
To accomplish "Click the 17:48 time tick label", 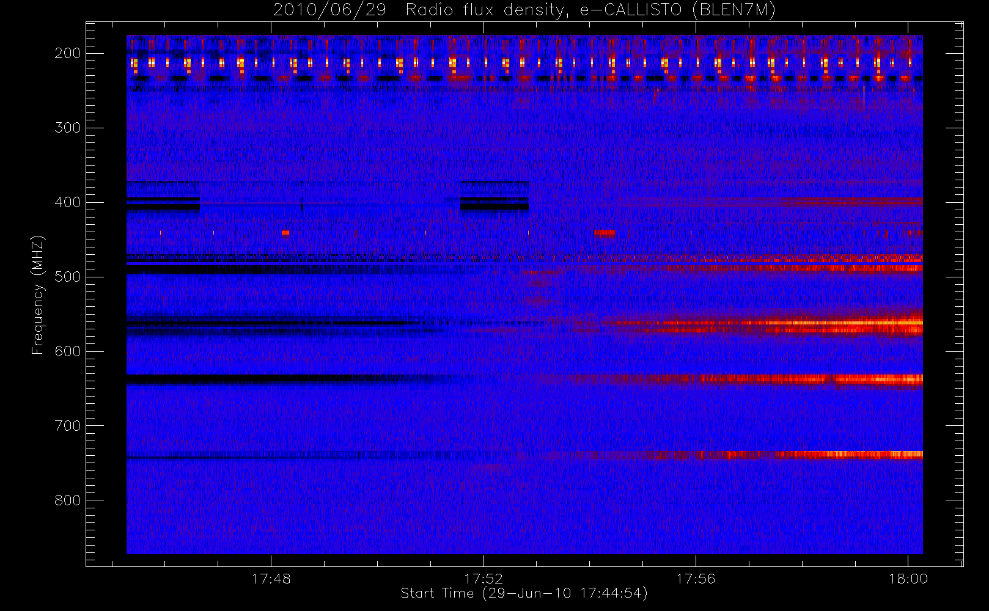I will click(x=271, y=579).
